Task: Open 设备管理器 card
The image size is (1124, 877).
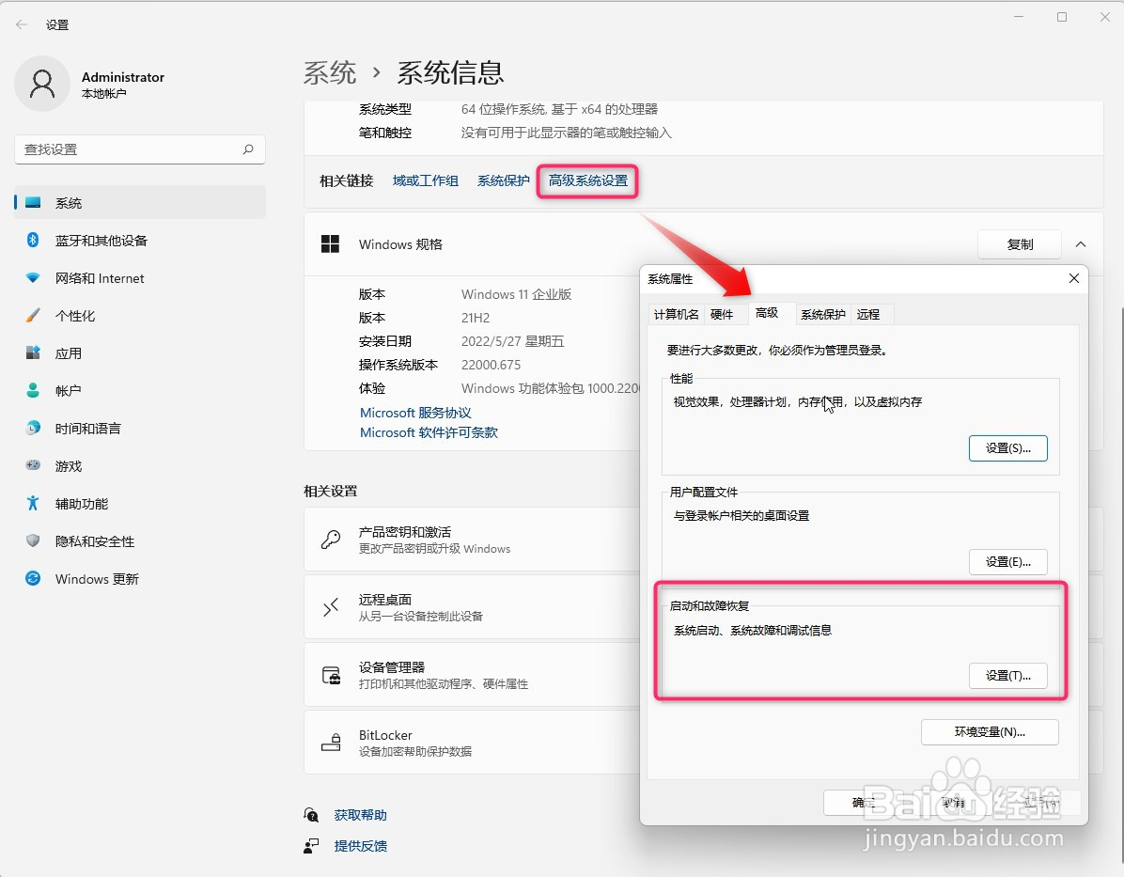Action: coord(472,675)
